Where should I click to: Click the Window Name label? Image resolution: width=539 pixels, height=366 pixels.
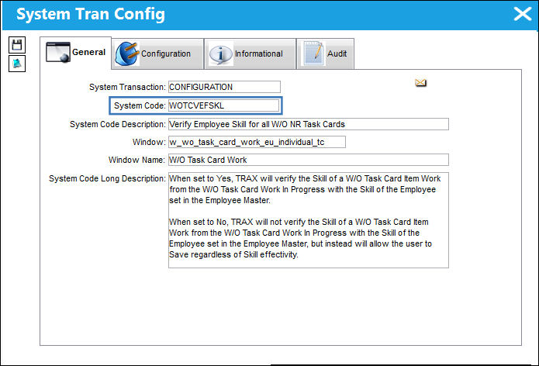pyautogui.click(x=136, y=160)
